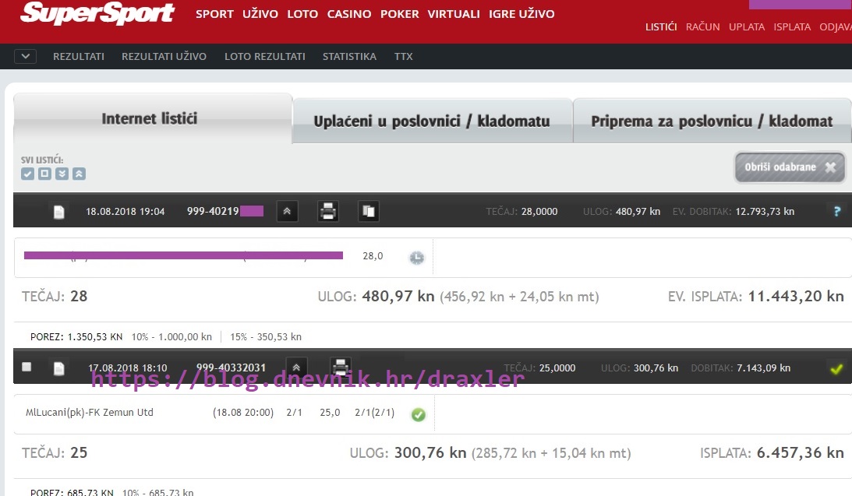The height and width of the screenshot is (496, 852).
Task: Expand all slips with double-down arrow
Action: tap(62, 174)
